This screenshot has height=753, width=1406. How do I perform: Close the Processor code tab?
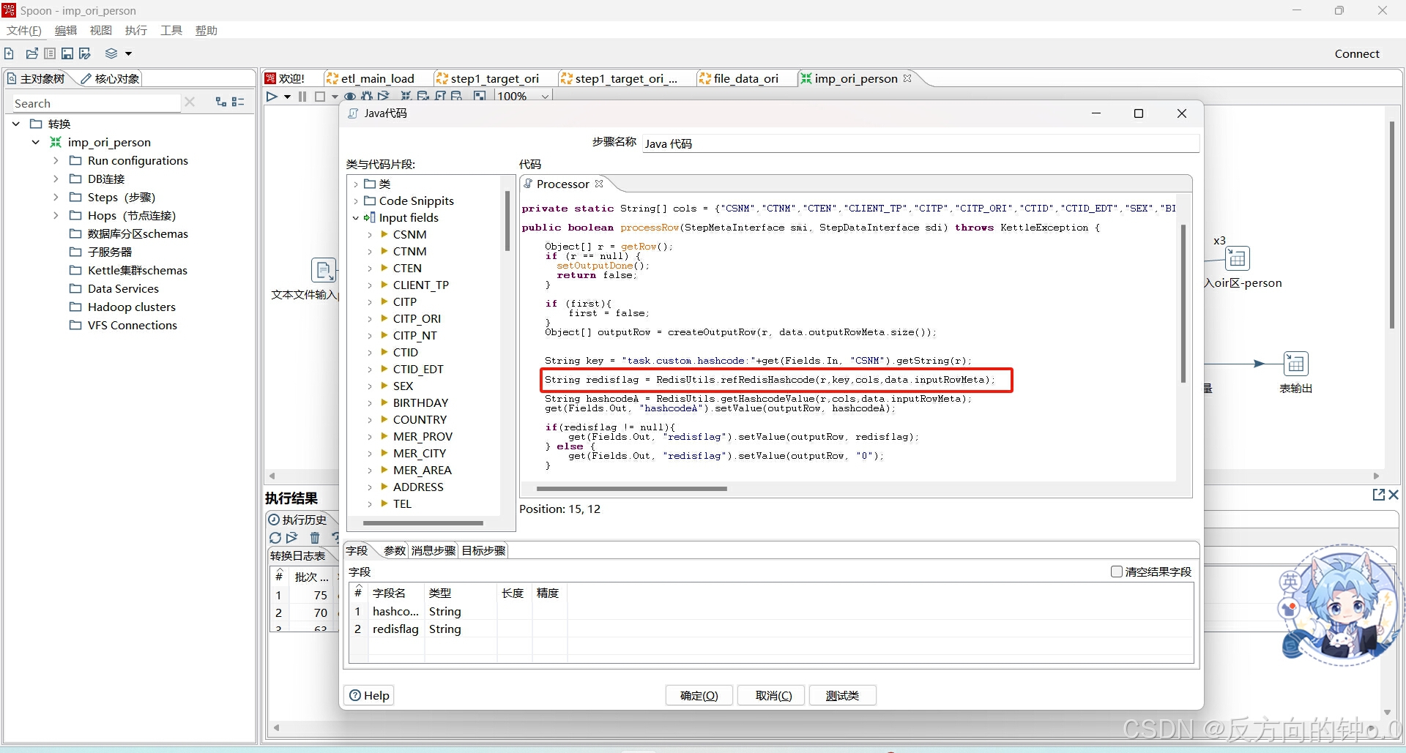point(599,184)
